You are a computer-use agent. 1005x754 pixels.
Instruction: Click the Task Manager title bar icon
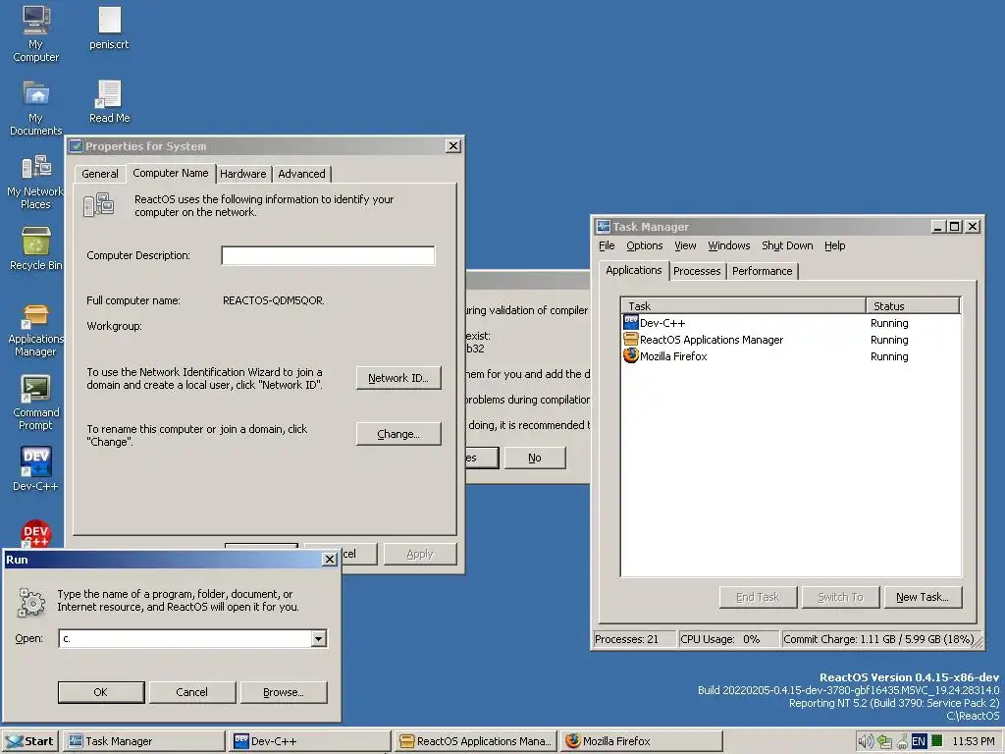point(604,227)
